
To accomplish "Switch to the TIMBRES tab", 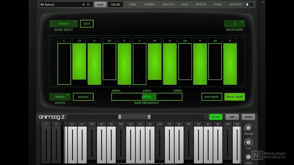I will click(149, 5).
